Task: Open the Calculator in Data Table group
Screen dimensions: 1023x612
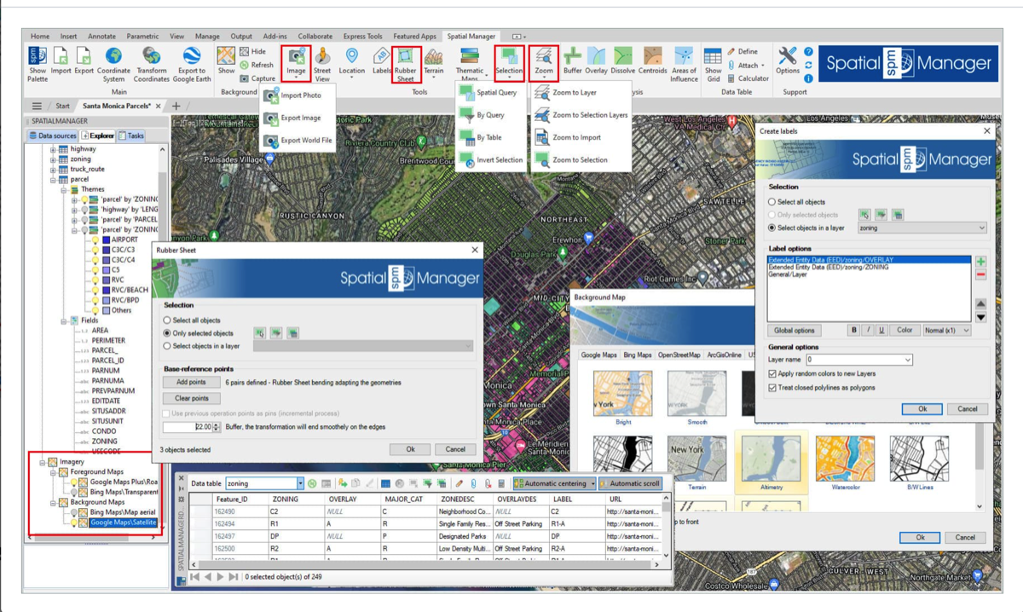Action: (x=747, y=78)
